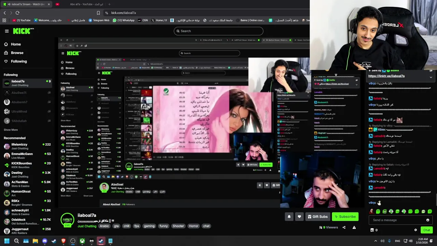The image size is (437, 246).
Task: Open lifeismizzy in the Recommended list
Action: (27, 146)
